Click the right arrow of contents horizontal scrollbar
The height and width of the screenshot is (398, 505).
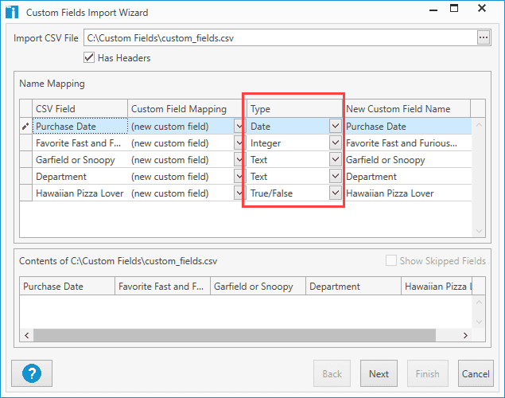coord(465,335)
